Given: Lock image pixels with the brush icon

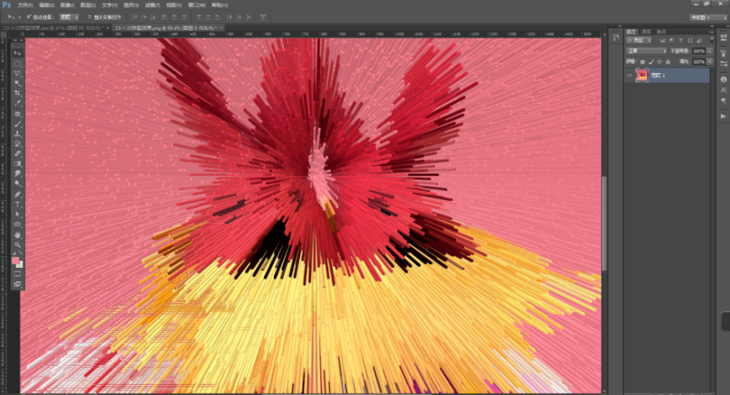Looking at the screenshot, I should 651,61.
